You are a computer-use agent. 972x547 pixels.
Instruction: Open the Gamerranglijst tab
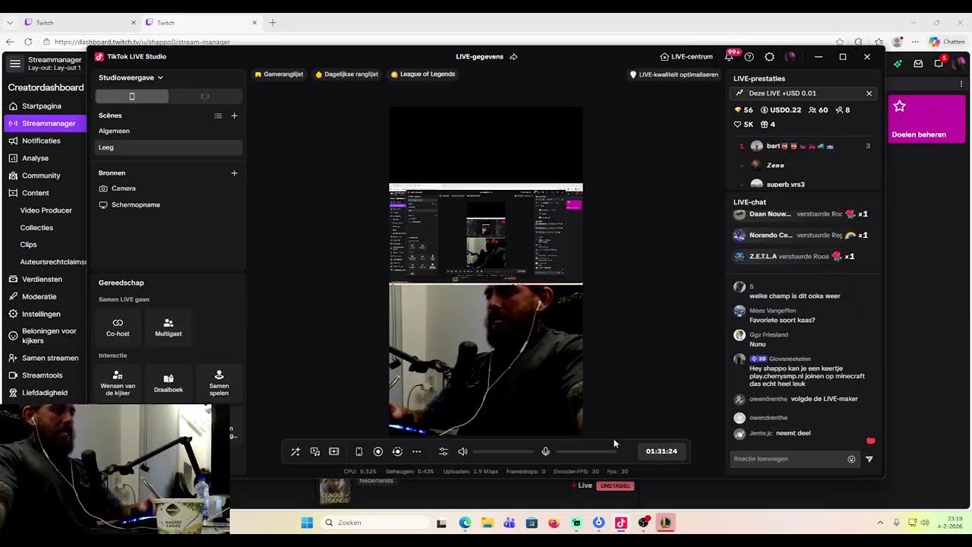click(279, 74)
